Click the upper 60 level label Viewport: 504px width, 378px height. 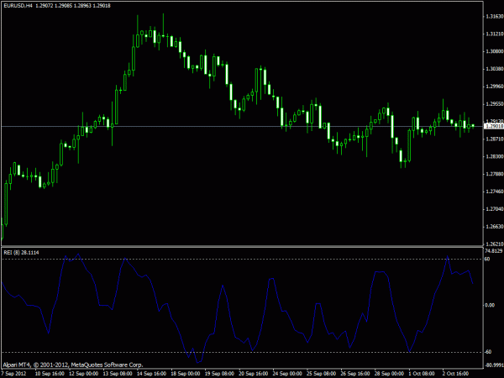point(487,259)
